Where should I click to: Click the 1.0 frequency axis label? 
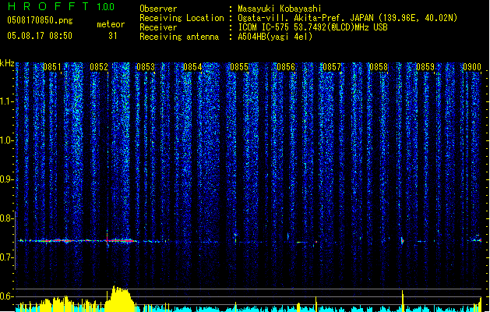pos(6,140)
